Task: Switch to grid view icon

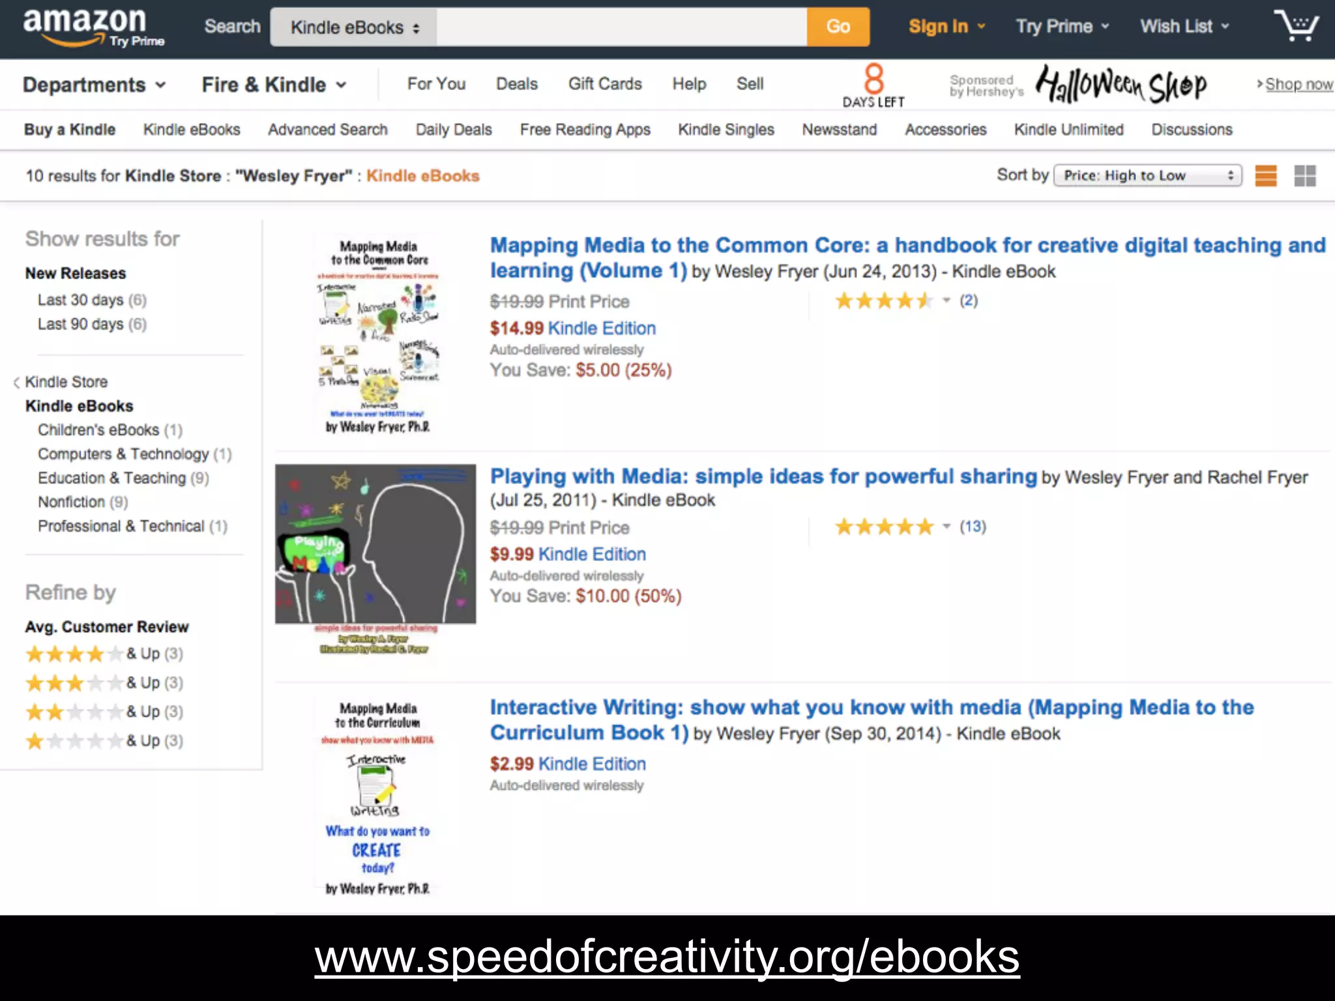Action: [x=1305, y=176]
